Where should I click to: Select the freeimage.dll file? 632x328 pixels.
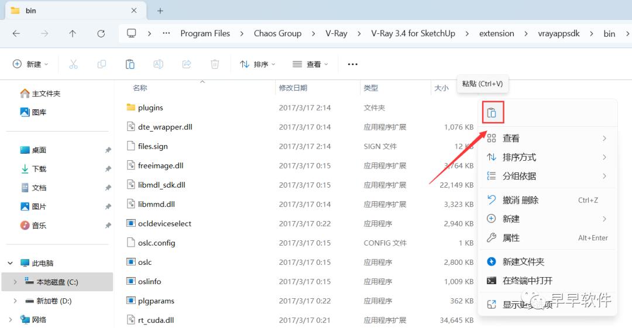[x=160, y=165]
